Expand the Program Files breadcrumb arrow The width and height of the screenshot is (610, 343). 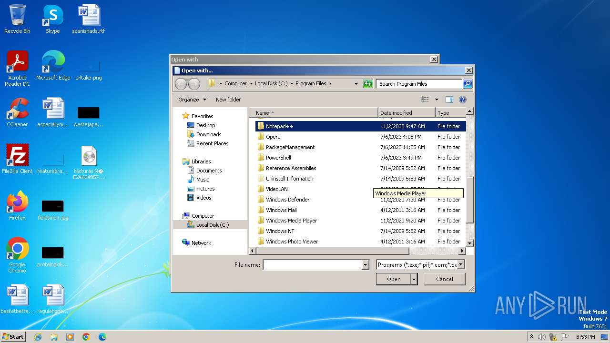330,83
